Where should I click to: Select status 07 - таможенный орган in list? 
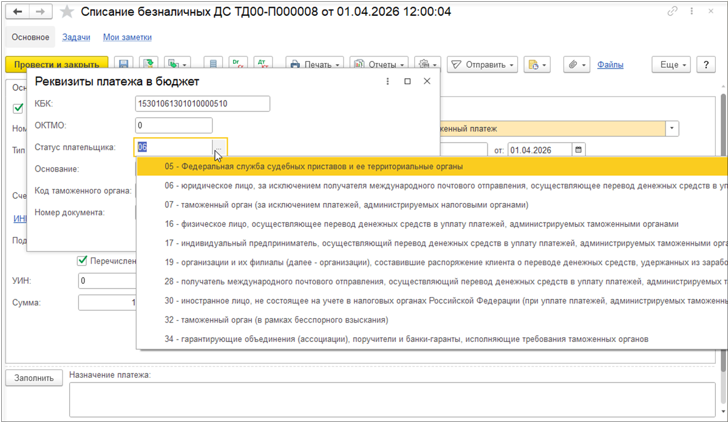[346, 204]
